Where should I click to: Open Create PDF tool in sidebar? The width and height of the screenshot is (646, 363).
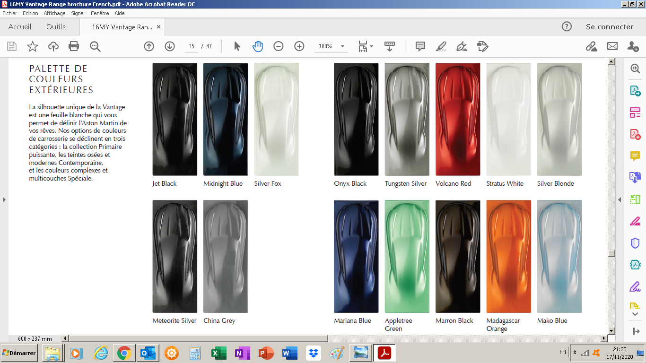(635, 134)
